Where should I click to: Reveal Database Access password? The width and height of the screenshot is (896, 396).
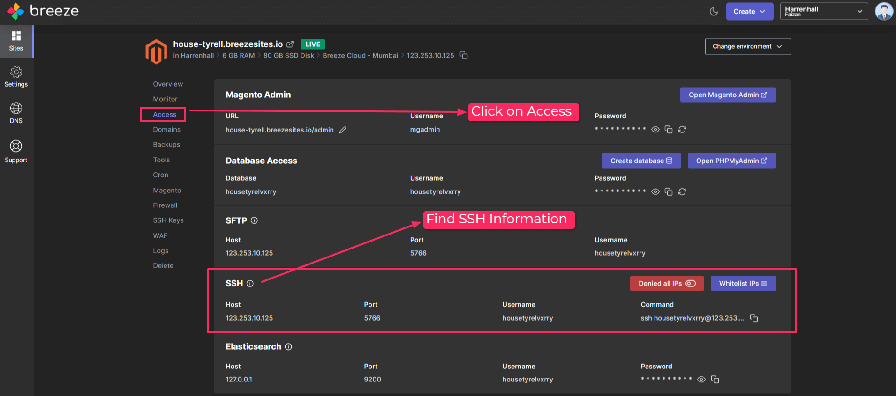point(655,192)
